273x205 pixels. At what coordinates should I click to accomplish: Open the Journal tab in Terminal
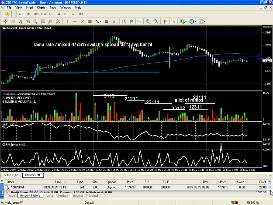click(93, 195)
